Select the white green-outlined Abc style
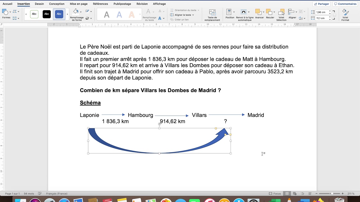Screen dimensions: 360x202 coord(34,14)
